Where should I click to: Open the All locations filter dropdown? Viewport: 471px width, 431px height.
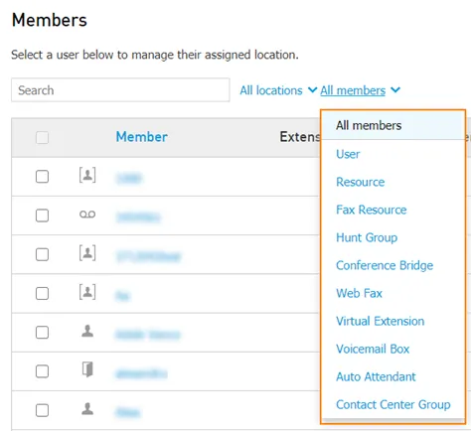tap(278, 90)
